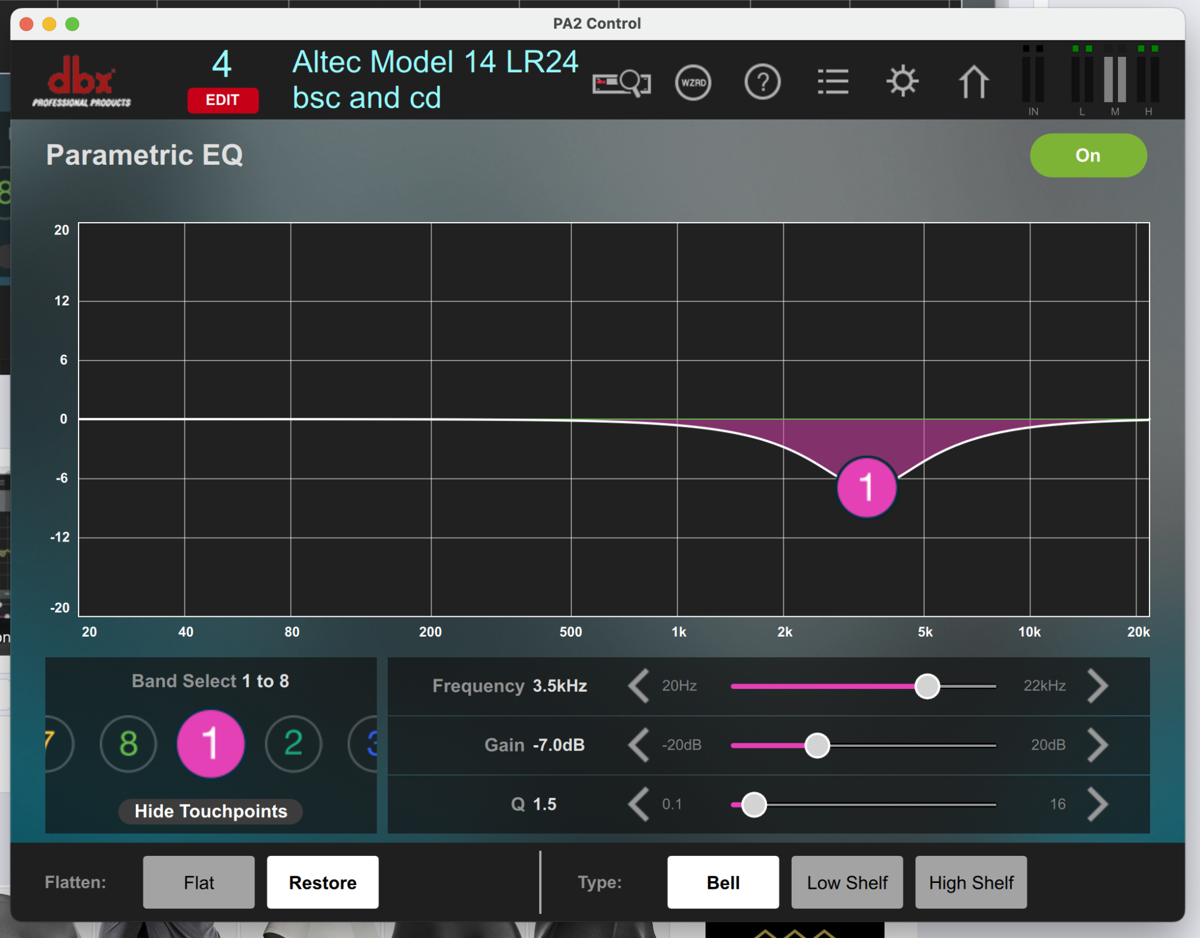
Task: Go to home screen arrow icon
Action: [x=973, y=81]
